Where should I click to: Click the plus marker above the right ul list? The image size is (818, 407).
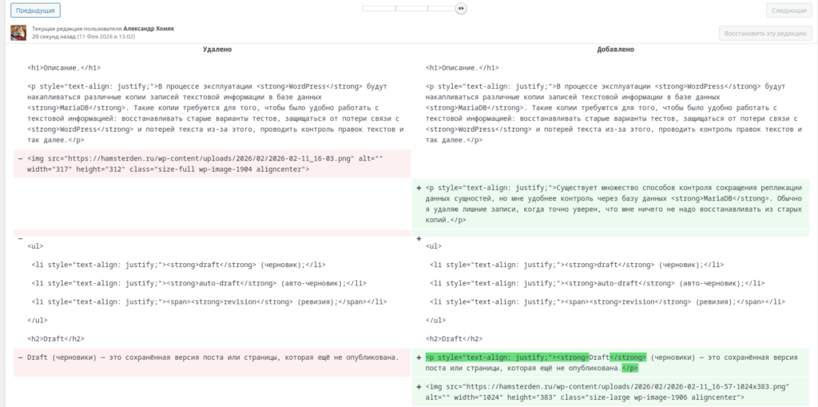[x=419, y=238]
